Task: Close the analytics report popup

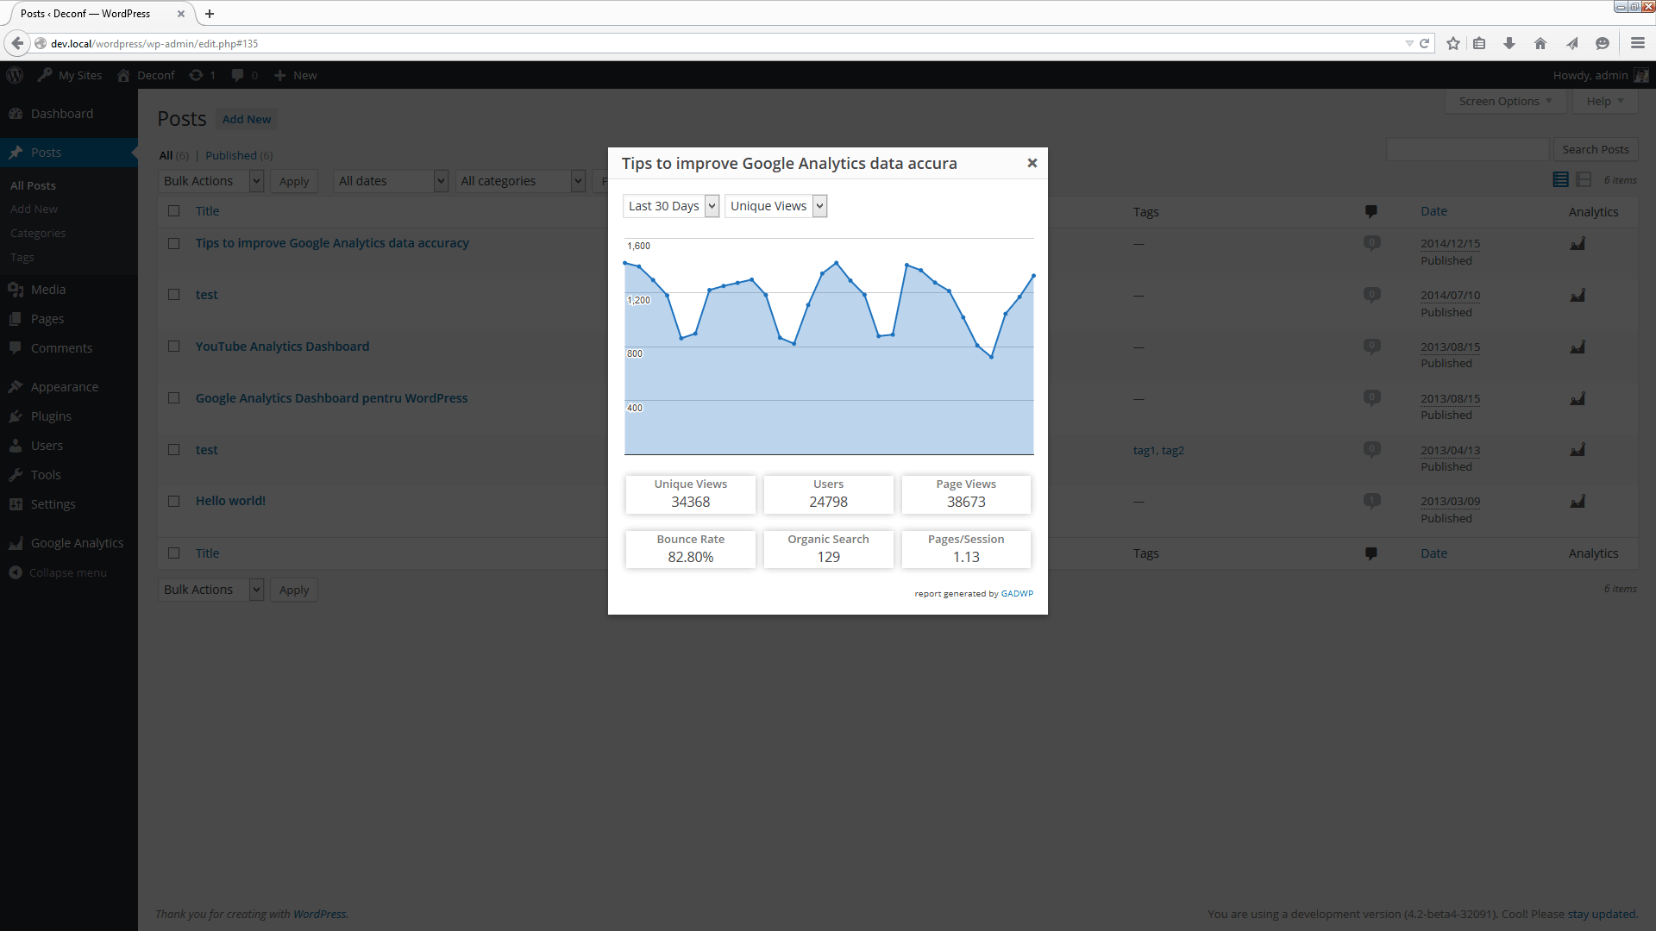Action: (1032, 163)
